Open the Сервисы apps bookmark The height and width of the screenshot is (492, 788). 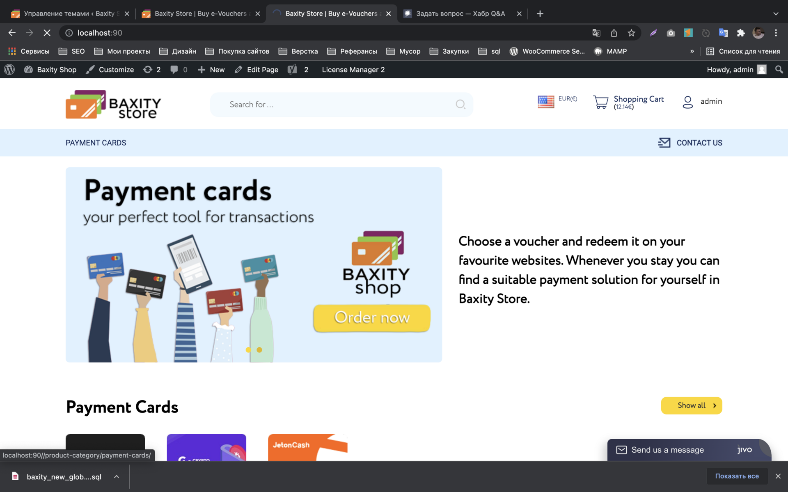(29, 51)
